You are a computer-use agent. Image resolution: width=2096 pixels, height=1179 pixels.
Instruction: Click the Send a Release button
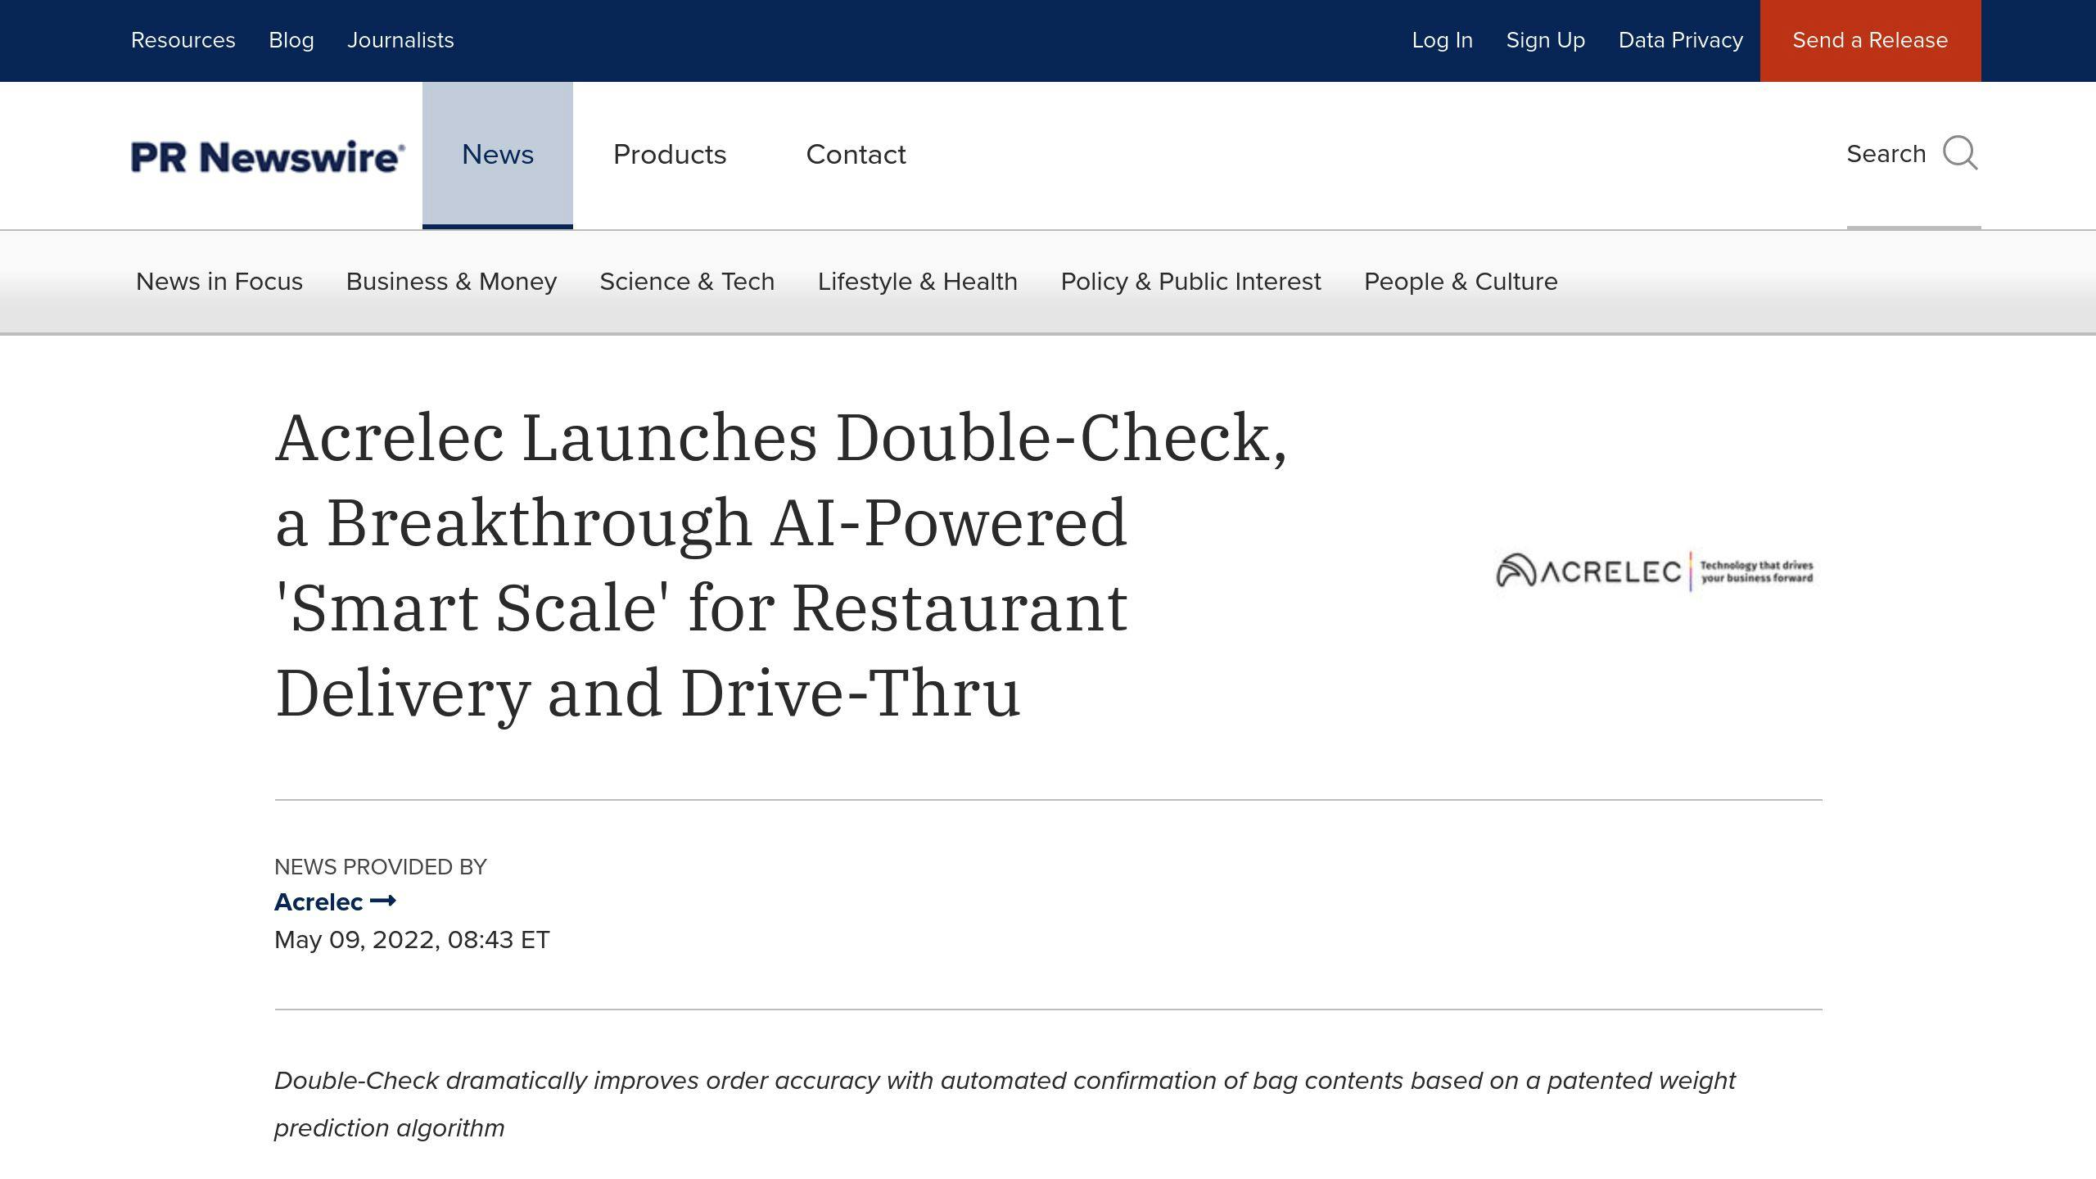click(1870, 40)
